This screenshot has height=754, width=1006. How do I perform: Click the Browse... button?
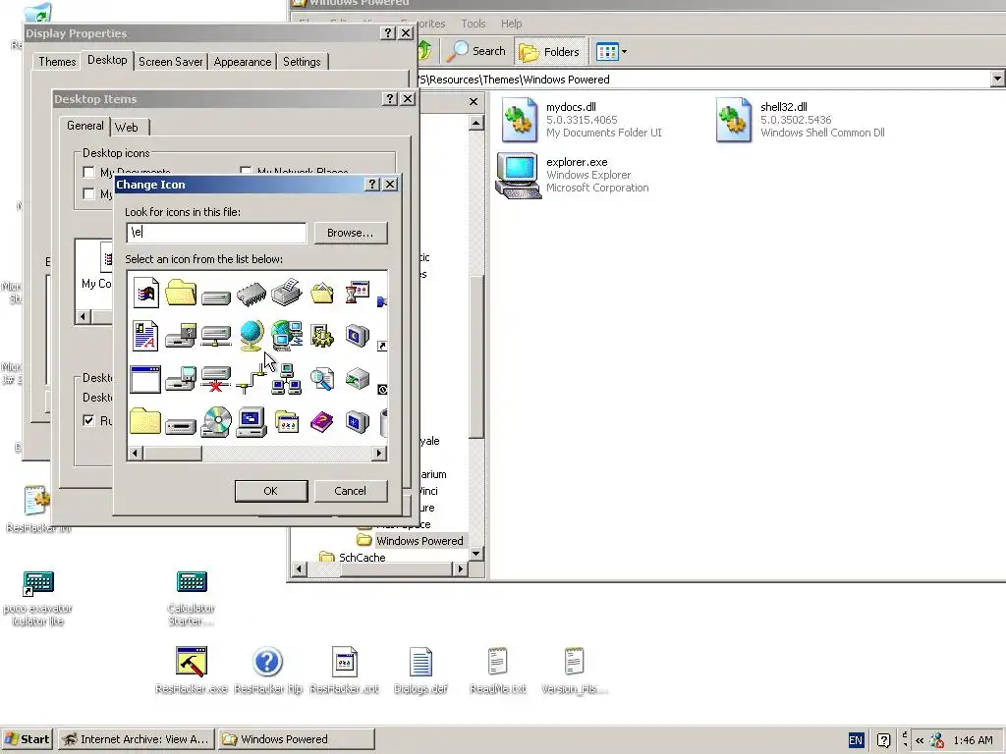tap(351, 233)
